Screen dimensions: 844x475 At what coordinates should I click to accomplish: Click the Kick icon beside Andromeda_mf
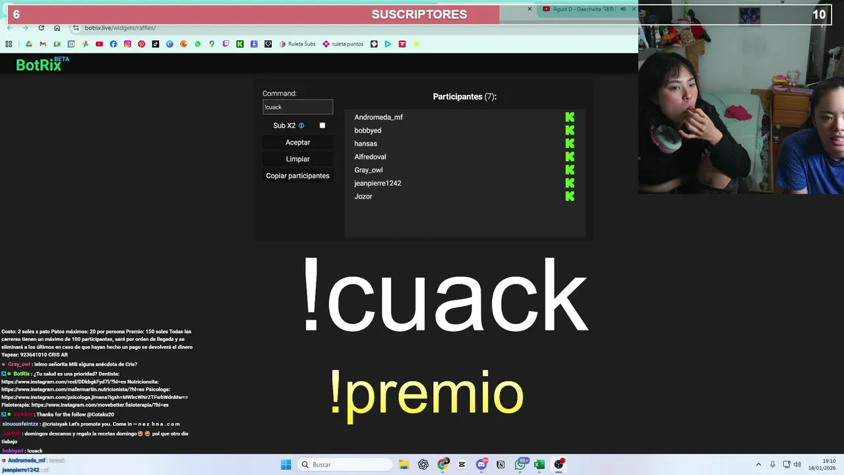(x=570, y=117)
